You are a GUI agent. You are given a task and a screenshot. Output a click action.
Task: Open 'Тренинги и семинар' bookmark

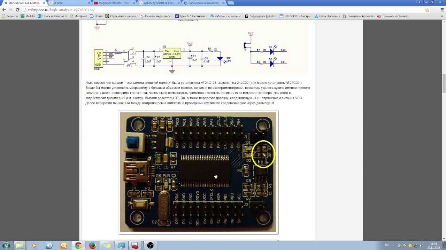point(393,16)
